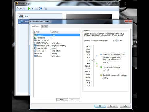The image size is (149, 112).
Task: Click the 8 GB mark on memory scale
Action: pyautogui.click(x=88, y=55)
